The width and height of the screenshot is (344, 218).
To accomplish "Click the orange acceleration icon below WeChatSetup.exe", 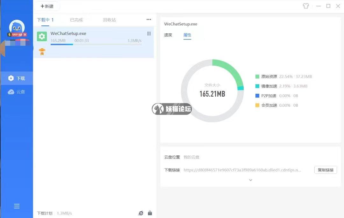I will pos(42,52).
